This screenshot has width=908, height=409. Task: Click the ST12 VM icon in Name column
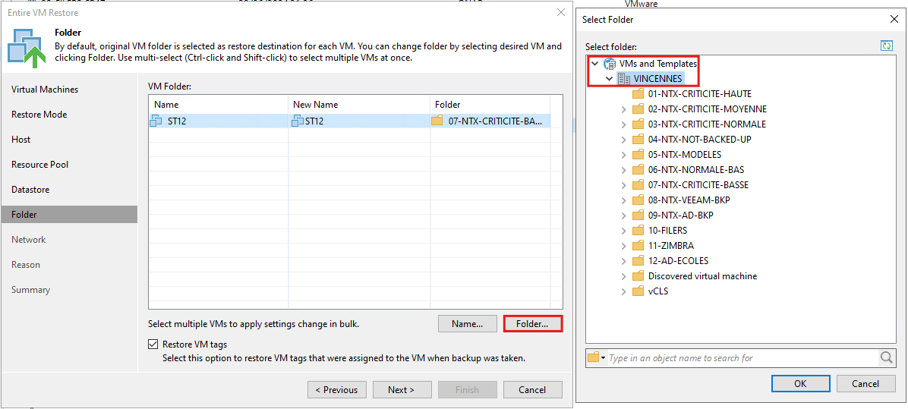[x=156, y=121]
